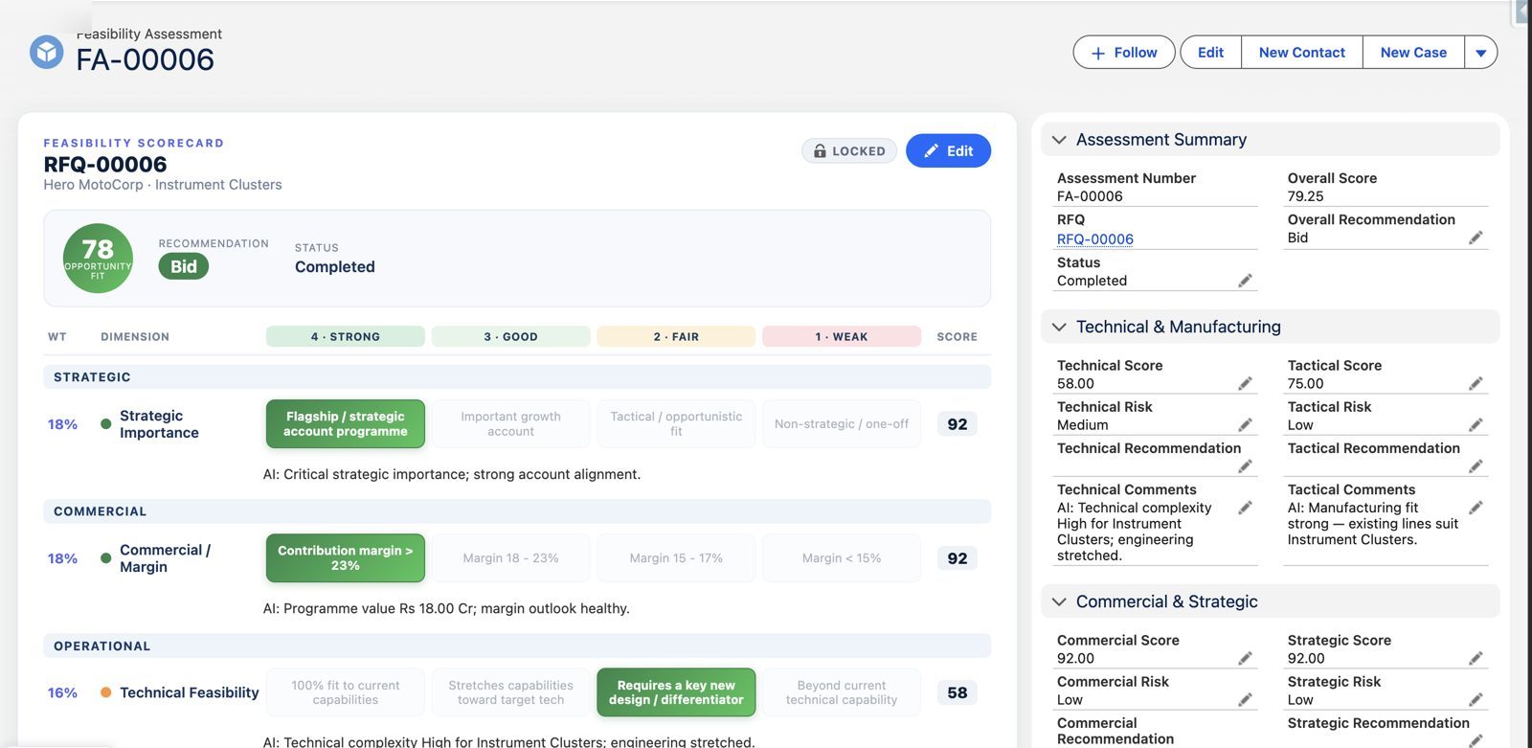
Task: Open the more actions dropdown arrow
Action: point(1481,53)
